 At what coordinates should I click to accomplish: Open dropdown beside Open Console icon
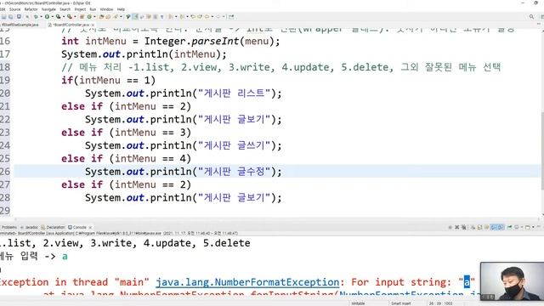coord(533,227)
